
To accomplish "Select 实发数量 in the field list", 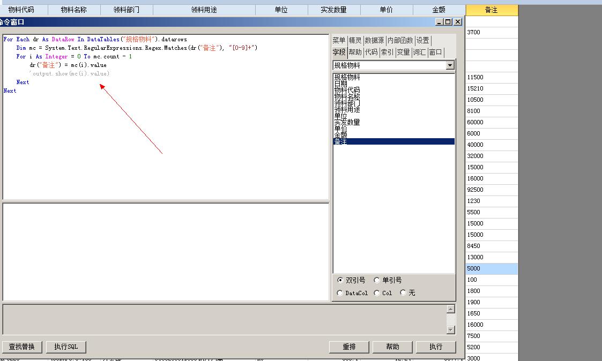I will pos(393,122).
